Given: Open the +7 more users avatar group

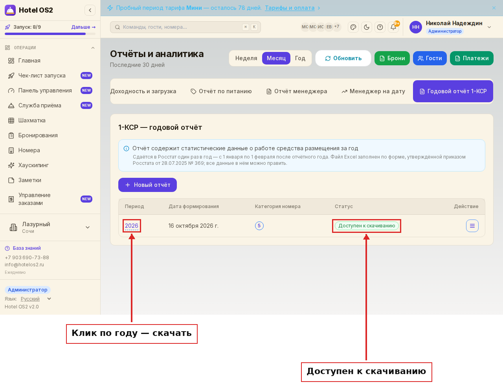Looking at the screenshot, I should (337, 27).
